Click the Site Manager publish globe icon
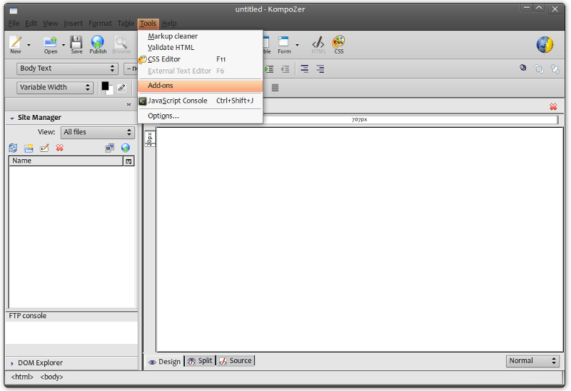Image resolution: width=571 pixels, height=391 pixels. (x=126, y=148)
